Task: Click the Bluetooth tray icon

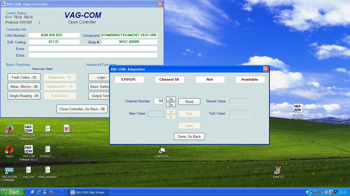Action: click(x=326, y=192)
